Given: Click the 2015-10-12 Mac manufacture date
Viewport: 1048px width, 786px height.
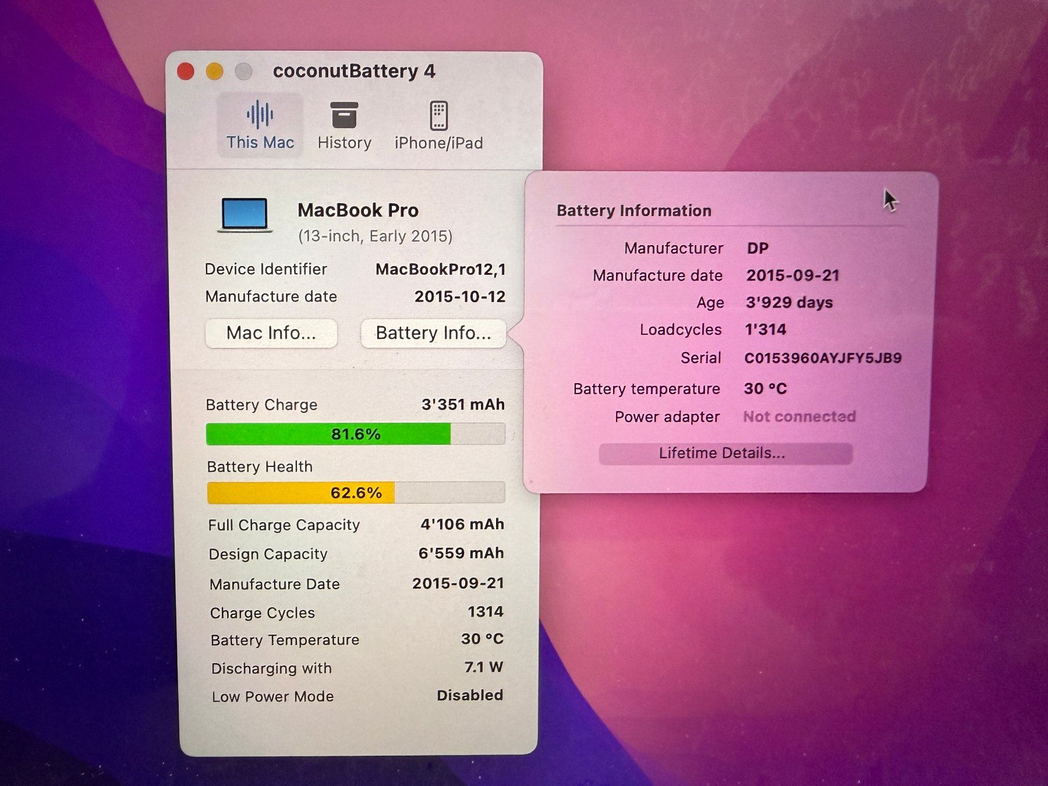Looking at the screenshot, I should click(460, 296).
